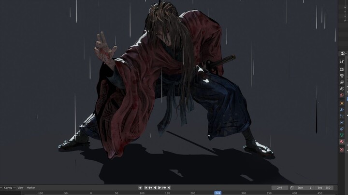Click the current frame field showing 249
Screen dimensions: 348x195
coord(280,188)
